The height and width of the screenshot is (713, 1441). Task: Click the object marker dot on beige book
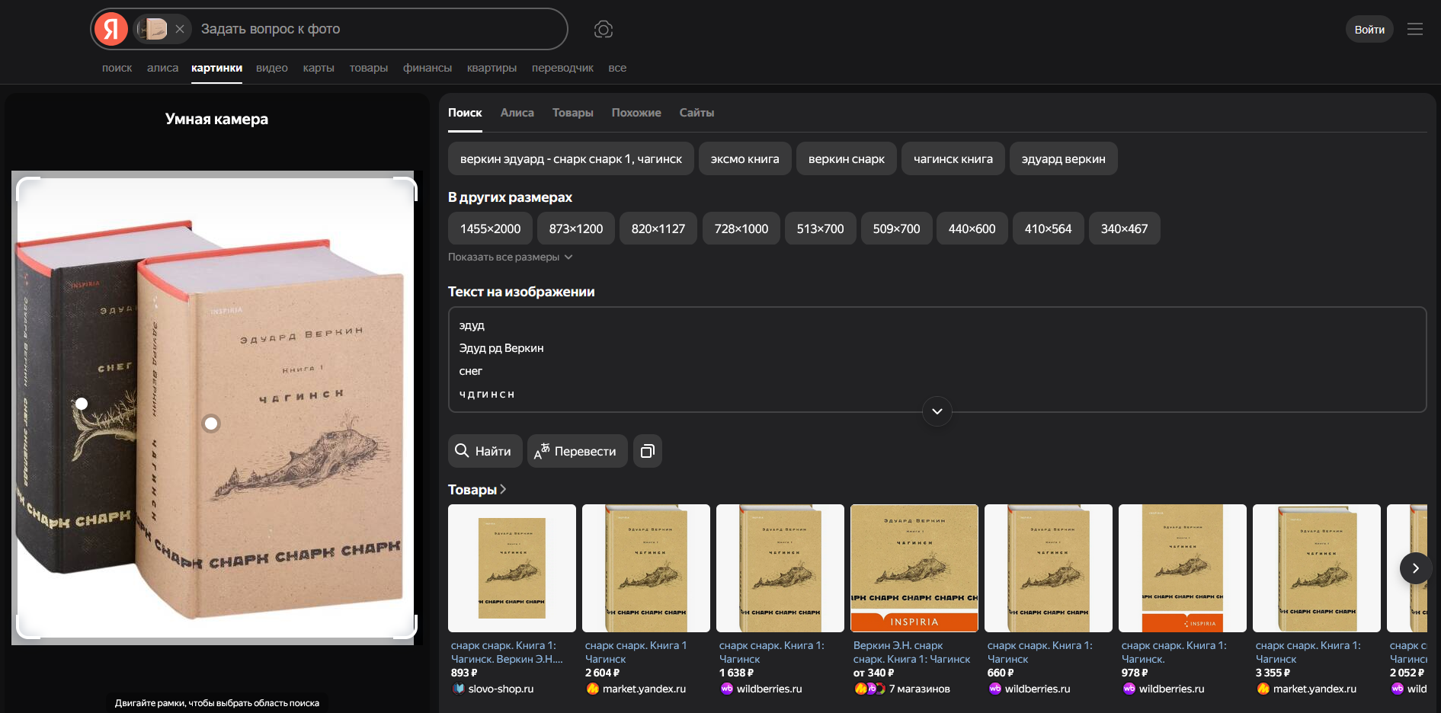pyautogui.click(x=211, y=424)
